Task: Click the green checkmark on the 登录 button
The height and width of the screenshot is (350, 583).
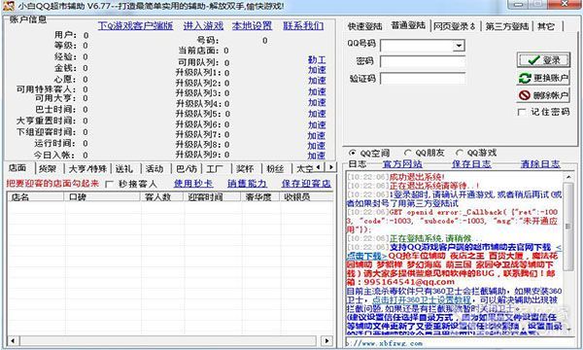Action: pyautogui.click(x=533, y=60)
